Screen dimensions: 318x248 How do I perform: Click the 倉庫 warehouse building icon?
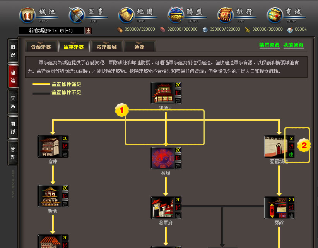[x=50, y=146]
